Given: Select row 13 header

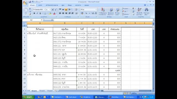Looking at the screenshot, I should 25,70.
